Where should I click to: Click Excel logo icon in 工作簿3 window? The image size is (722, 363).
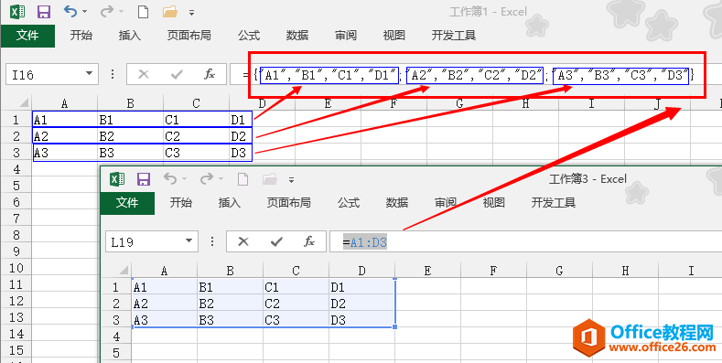[x=117, y=179]
